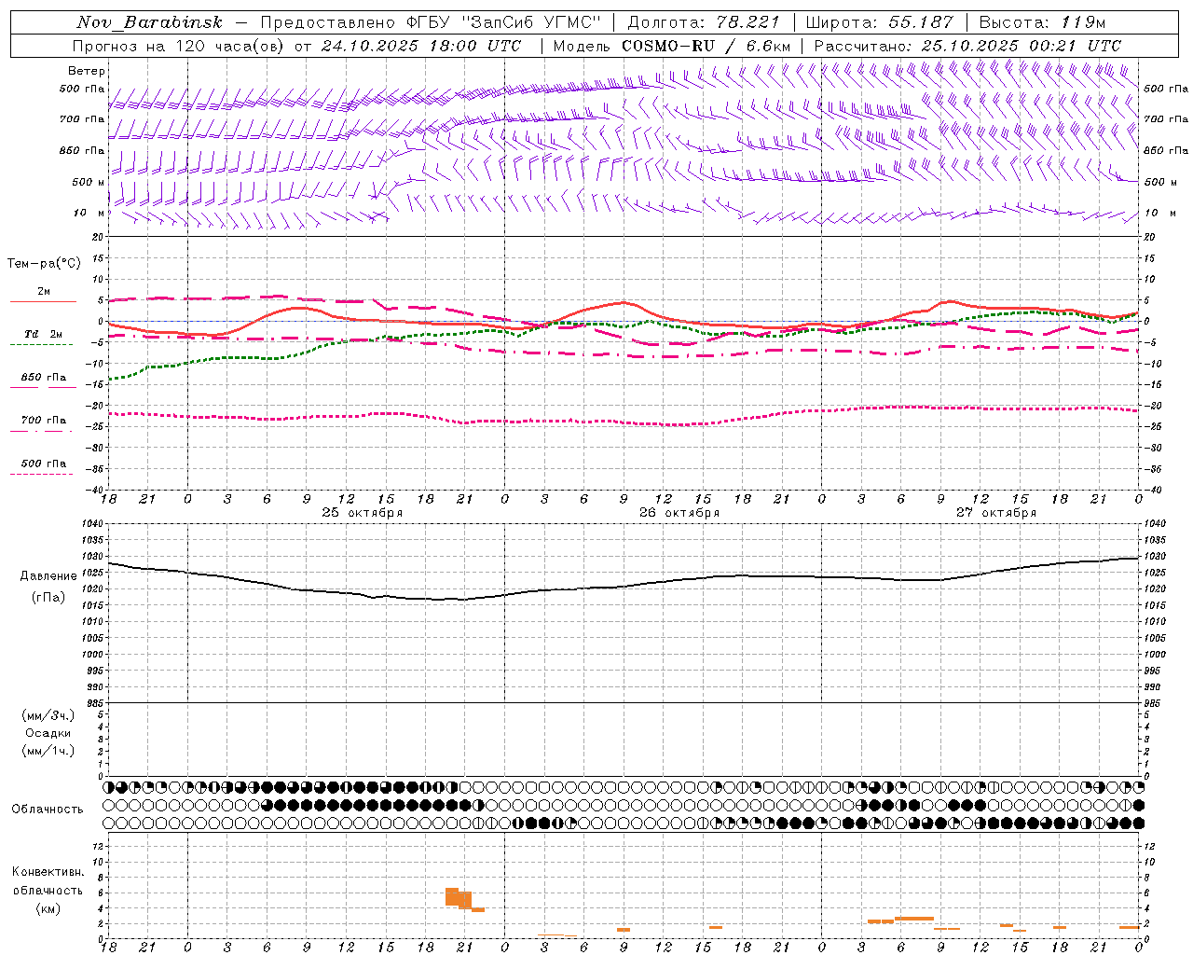Click "500 м" level label left of wind barbs
1193x955 pixels.
pos(89,182)
